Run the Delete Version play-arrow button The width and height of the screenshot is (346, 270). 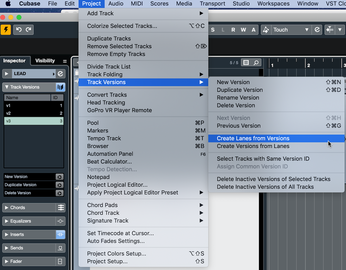click(x=59, y=193)
